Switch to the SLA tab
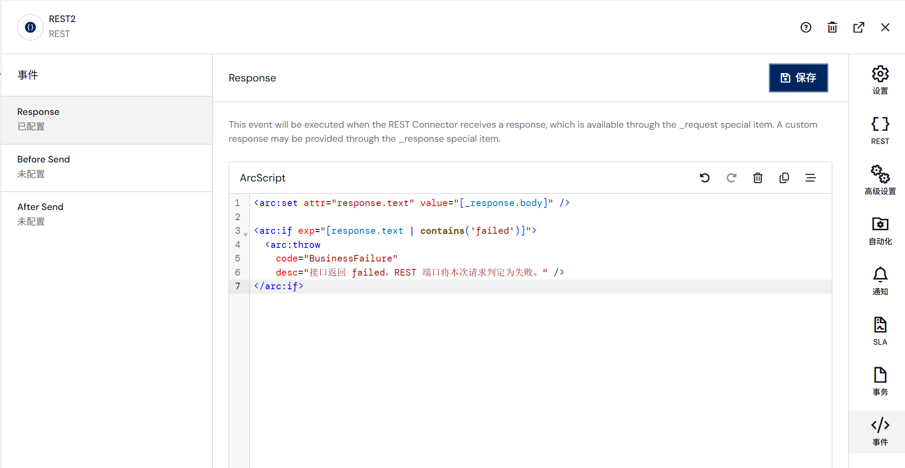This screenshot has width=905, height=468. (880, 331)
